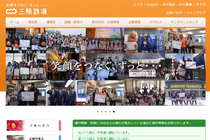Click the Sanriku Railway logo
The height and width of the screenshot is (140, 210).
pyautogui.click(x=26, y=11)
